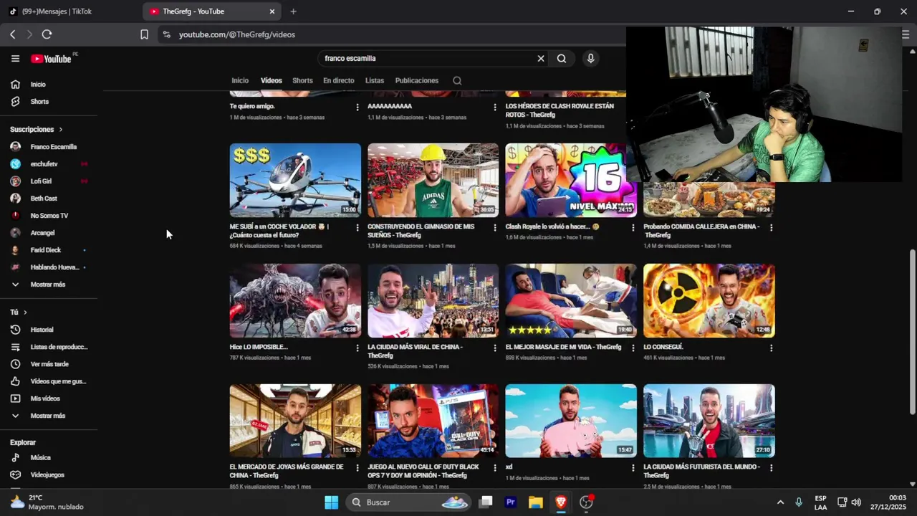The height and width of the screenshot is (516, 917).
Task: Switch to the Listas channel tab
Action: pos(375,81)
